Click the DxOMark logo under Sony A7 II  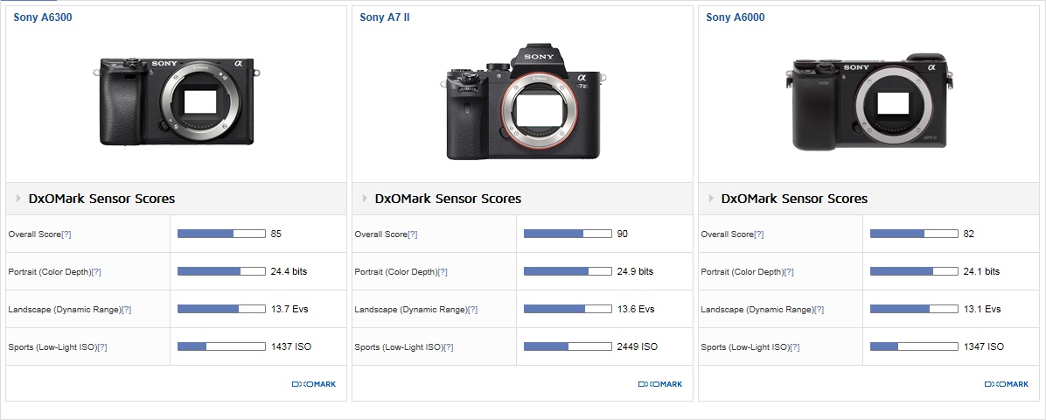[659, 384]
